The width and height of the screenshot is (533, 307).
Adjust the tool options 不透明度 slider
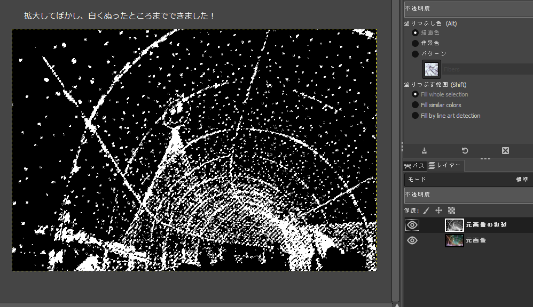pos(468,9)
